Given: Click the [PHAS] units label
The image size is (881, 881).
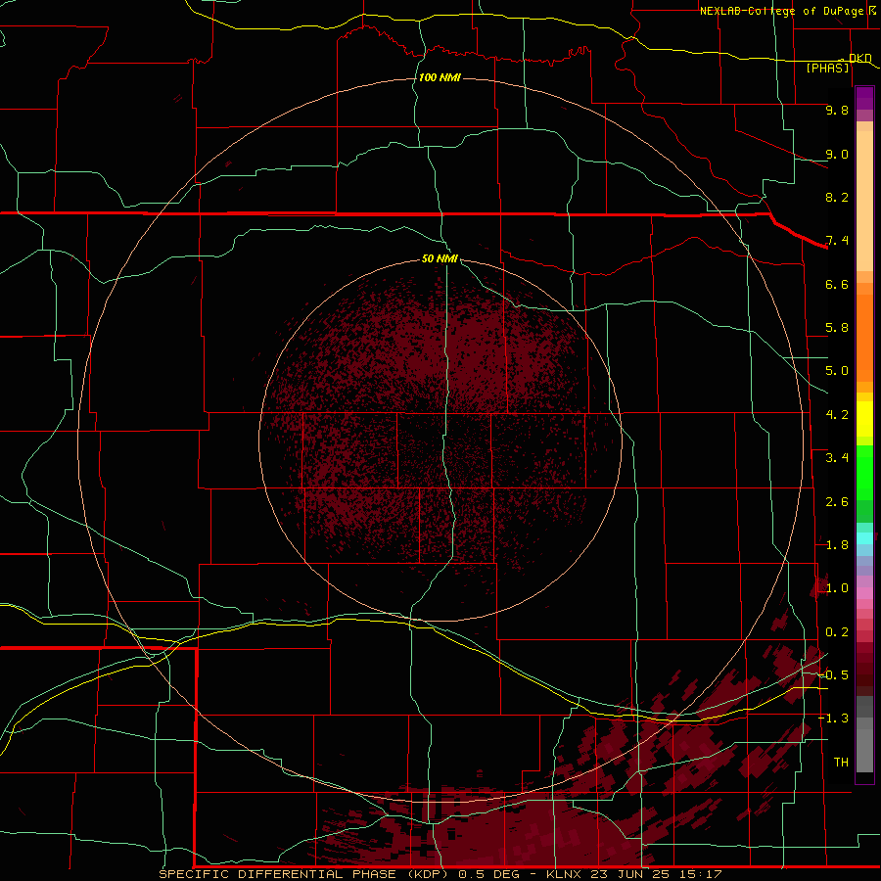Looking at the screenshot, I should point(827,69).
